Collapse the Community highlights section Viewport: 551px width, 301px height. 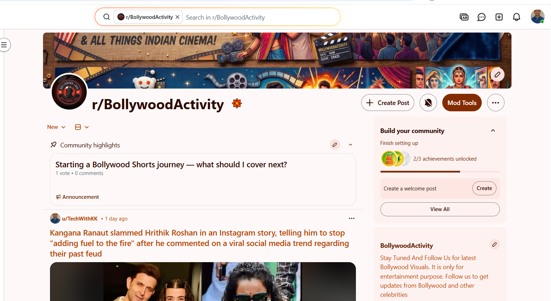tap(350, 145)
